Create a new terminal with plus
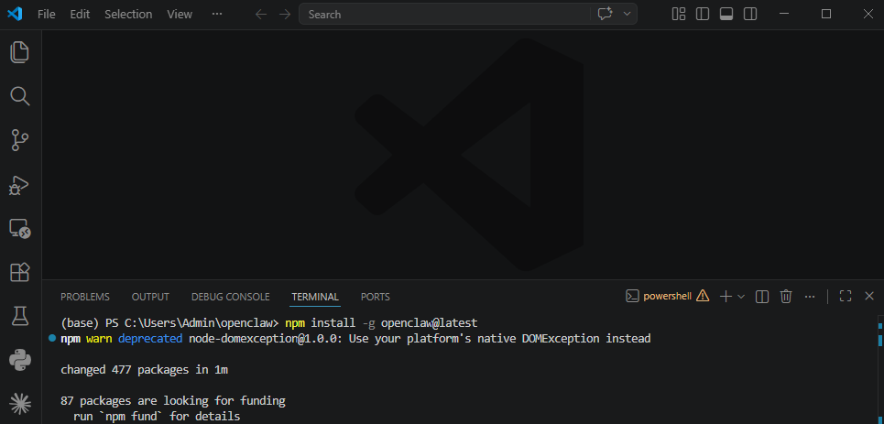884x424 pixels. point(726,296)
